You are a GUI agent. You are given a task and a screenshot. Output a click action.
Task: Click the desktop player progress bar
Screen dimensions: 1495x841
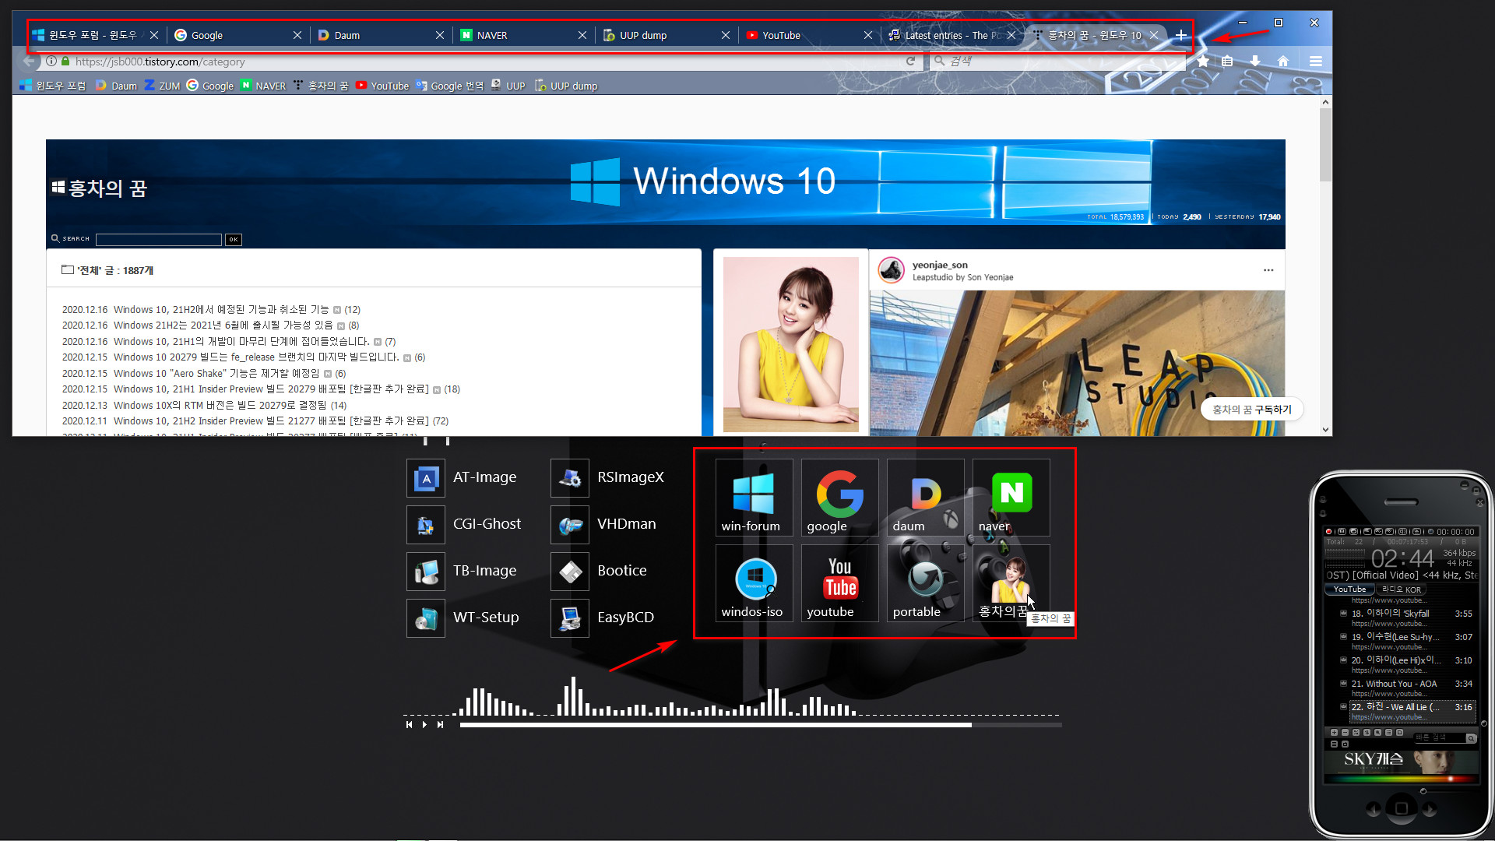[761, 725]
